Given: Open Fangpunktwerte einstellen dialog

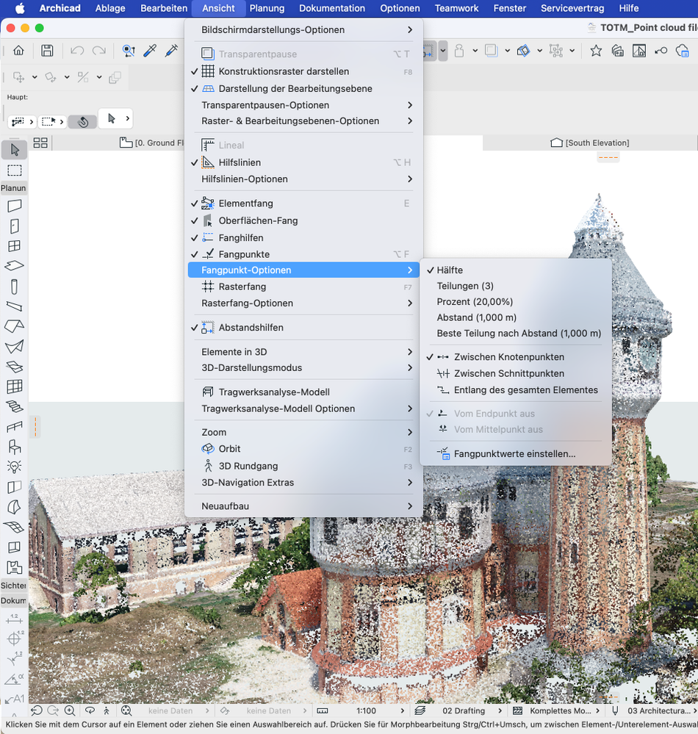Looking at the screenshot, I should (x=516, y=453).
